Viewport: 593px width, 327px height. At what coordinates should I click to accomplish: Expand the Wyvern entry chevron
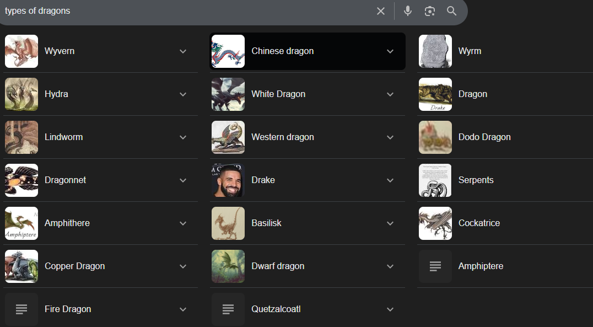[x=183, y=51]
